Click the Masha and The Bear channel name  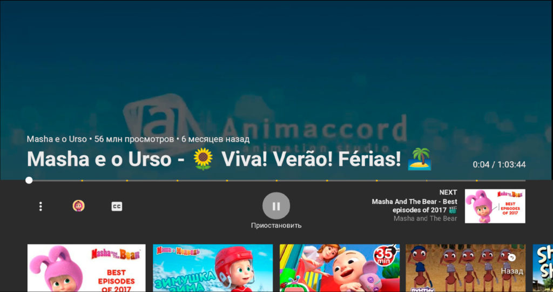426,218
